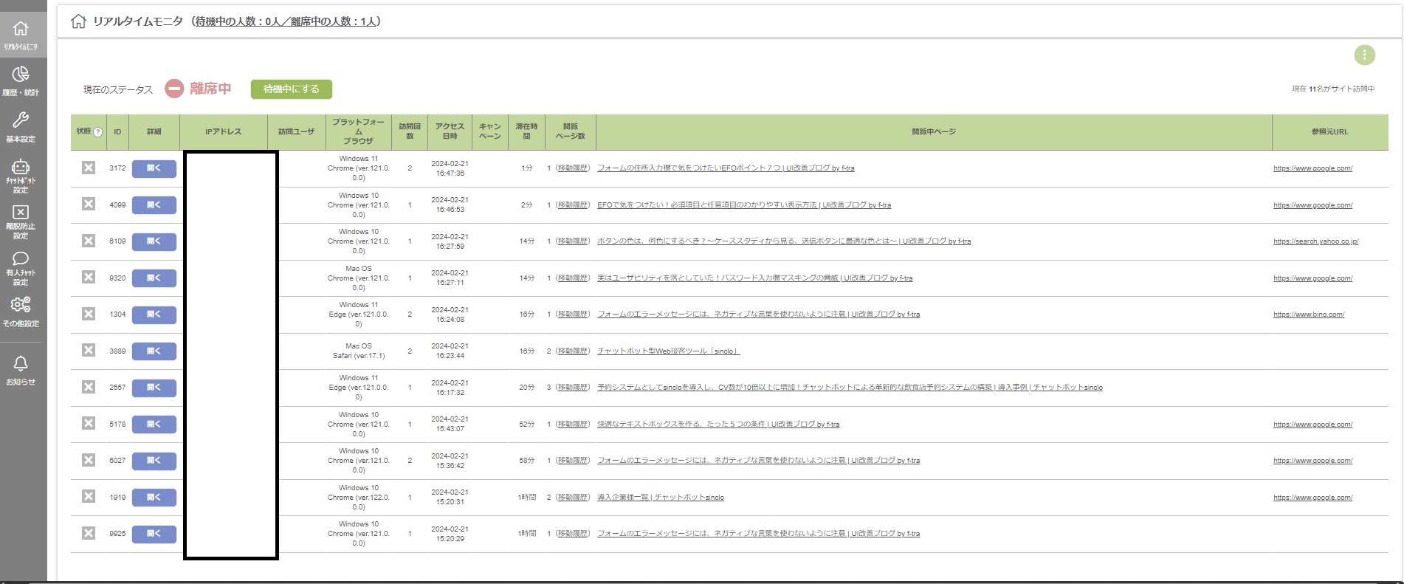The height and width of the screenshot is (584, 1404).
Task: Click the status X icon for ID 1304
Action: click(x=89, y=314)
